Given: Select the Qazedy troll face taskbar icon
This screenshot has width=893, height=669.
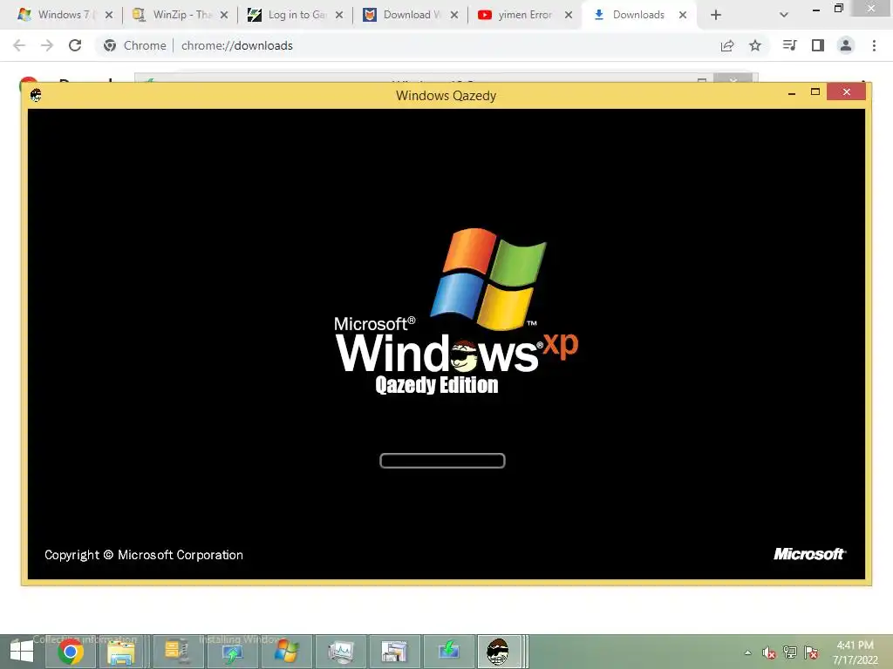Looking at the screenshot, I should [x=498, y=652].
